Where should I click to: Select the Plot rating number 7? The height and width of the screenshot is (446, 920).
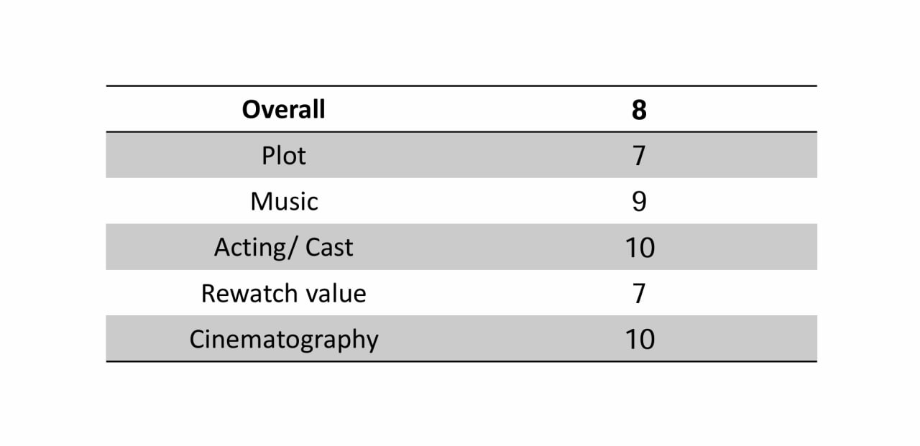(x=639, y=156)
